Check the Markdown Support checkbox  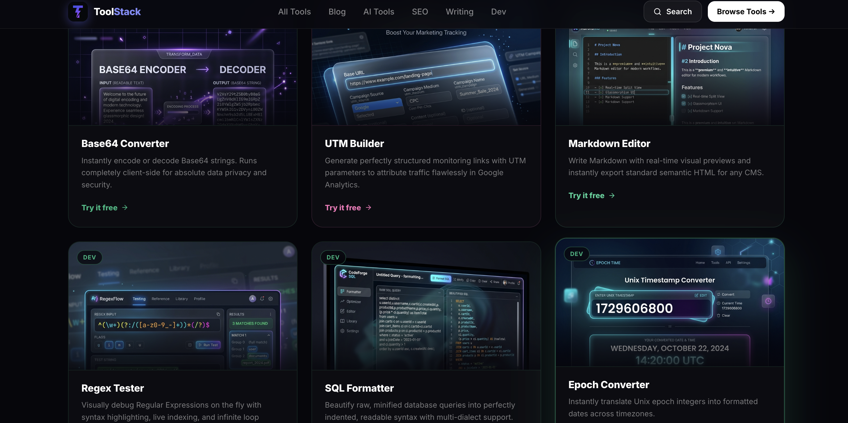684,111
